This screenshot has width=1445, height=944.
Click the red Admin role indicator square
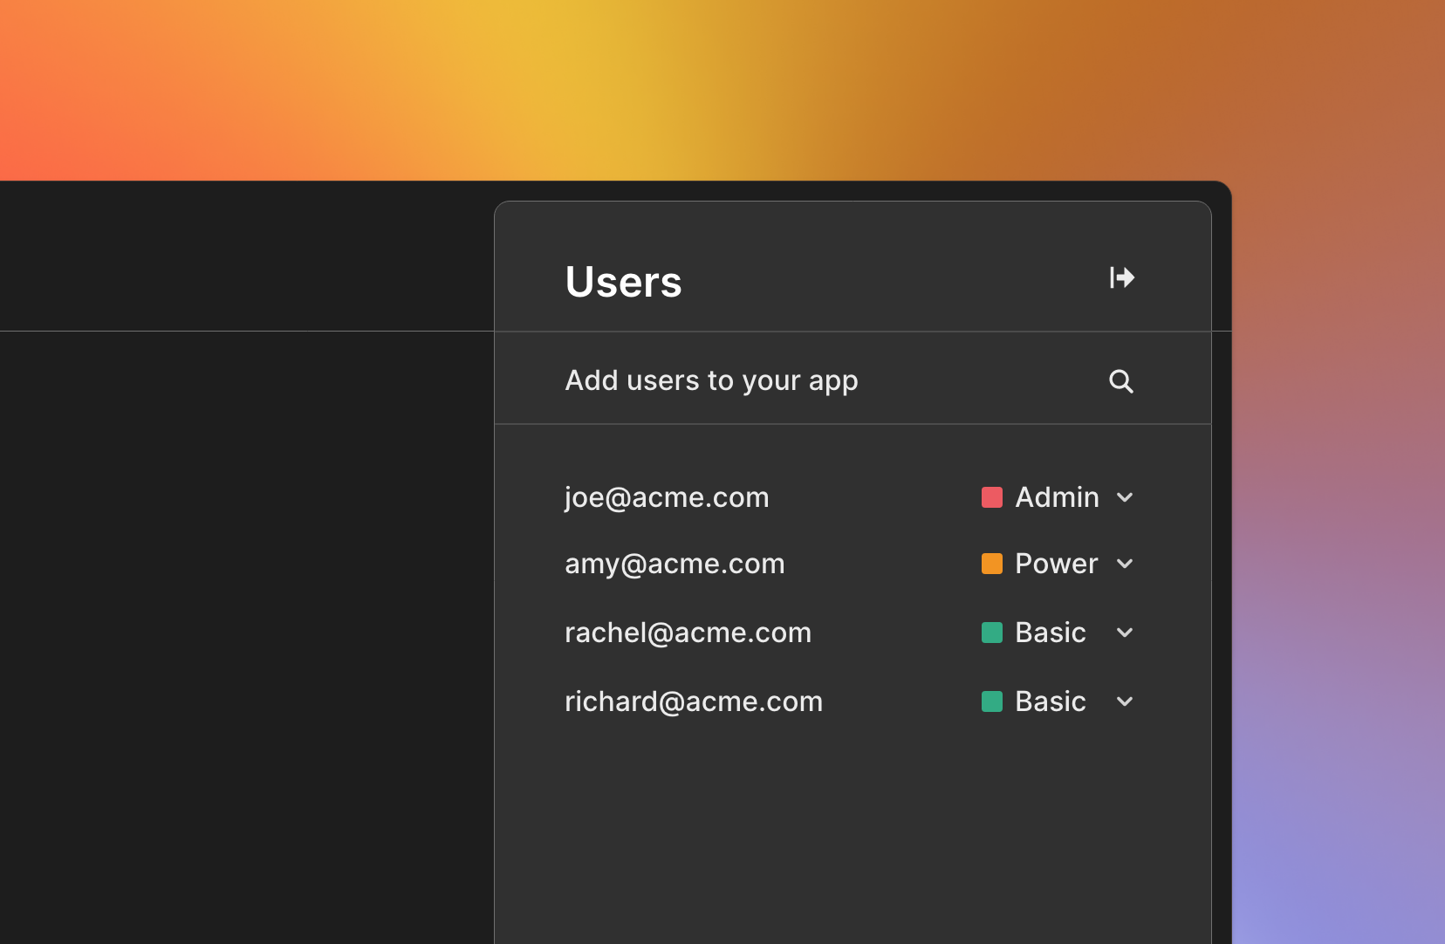[x=992, y=497]
